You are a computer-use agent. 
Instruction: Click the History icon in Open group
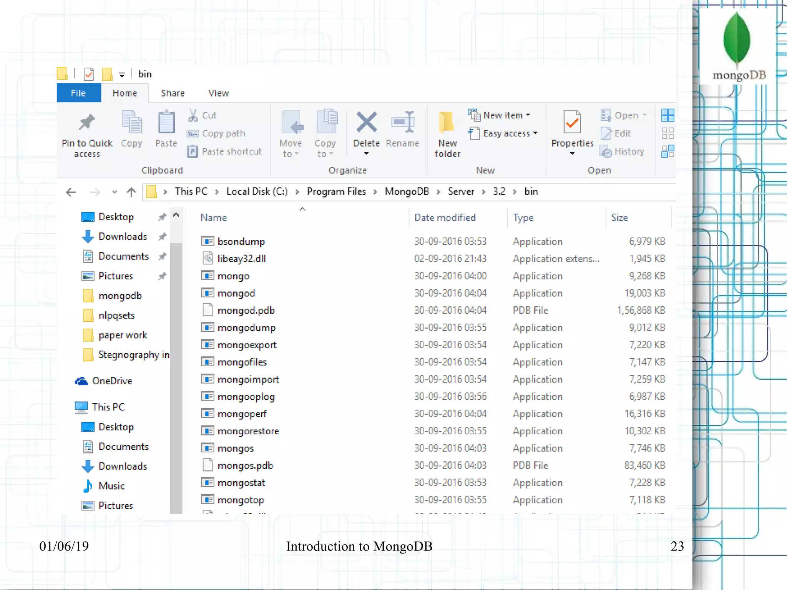click(606, 152)
